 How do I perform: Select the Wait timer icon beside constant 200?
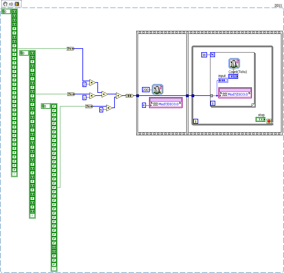(x=158, y=89)
